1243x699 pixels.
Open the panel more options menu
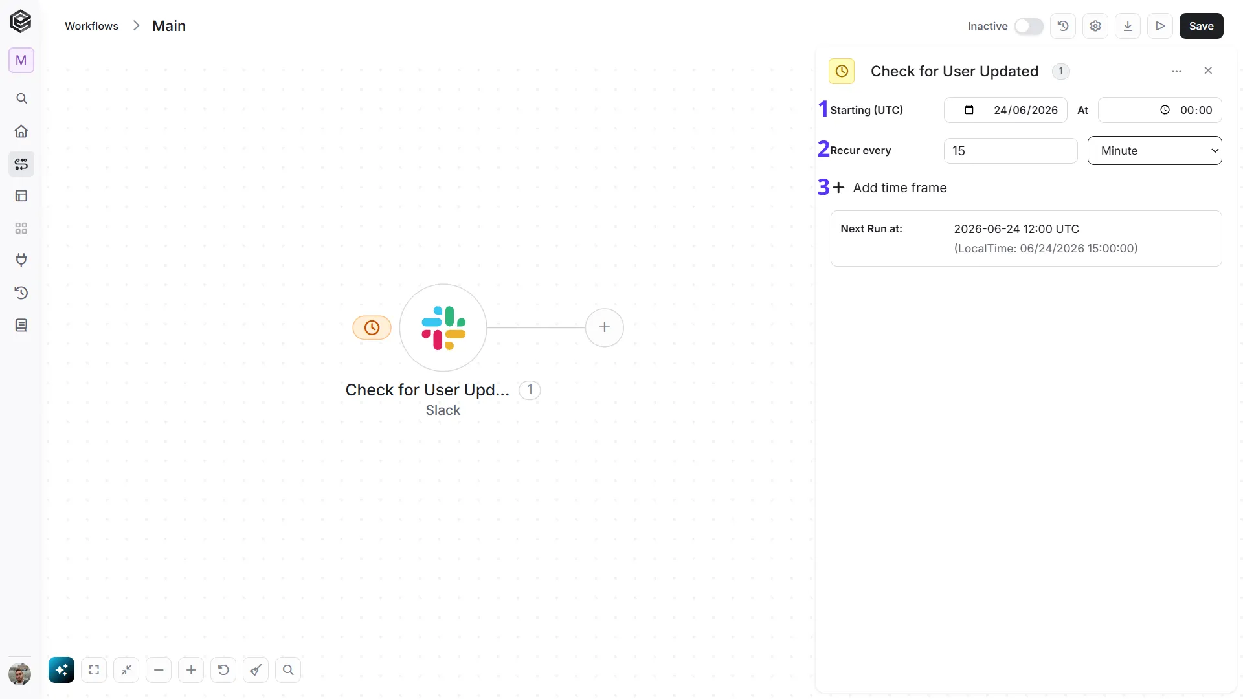click(1176, 71)
